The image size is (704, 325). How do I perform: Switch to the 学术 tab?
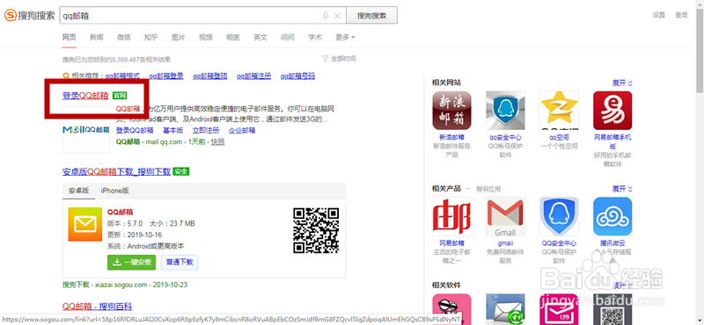click(315, 37)
